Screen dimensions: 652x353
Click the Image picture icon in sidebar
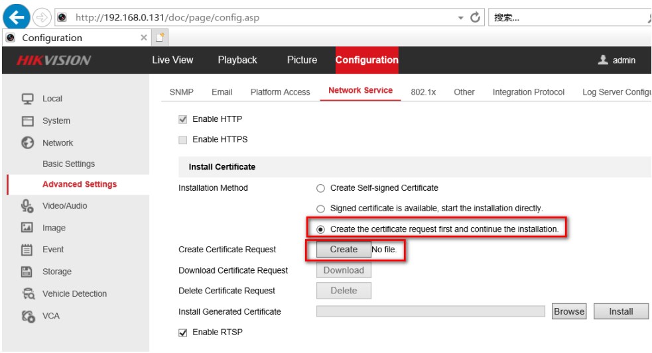[28, 228]
